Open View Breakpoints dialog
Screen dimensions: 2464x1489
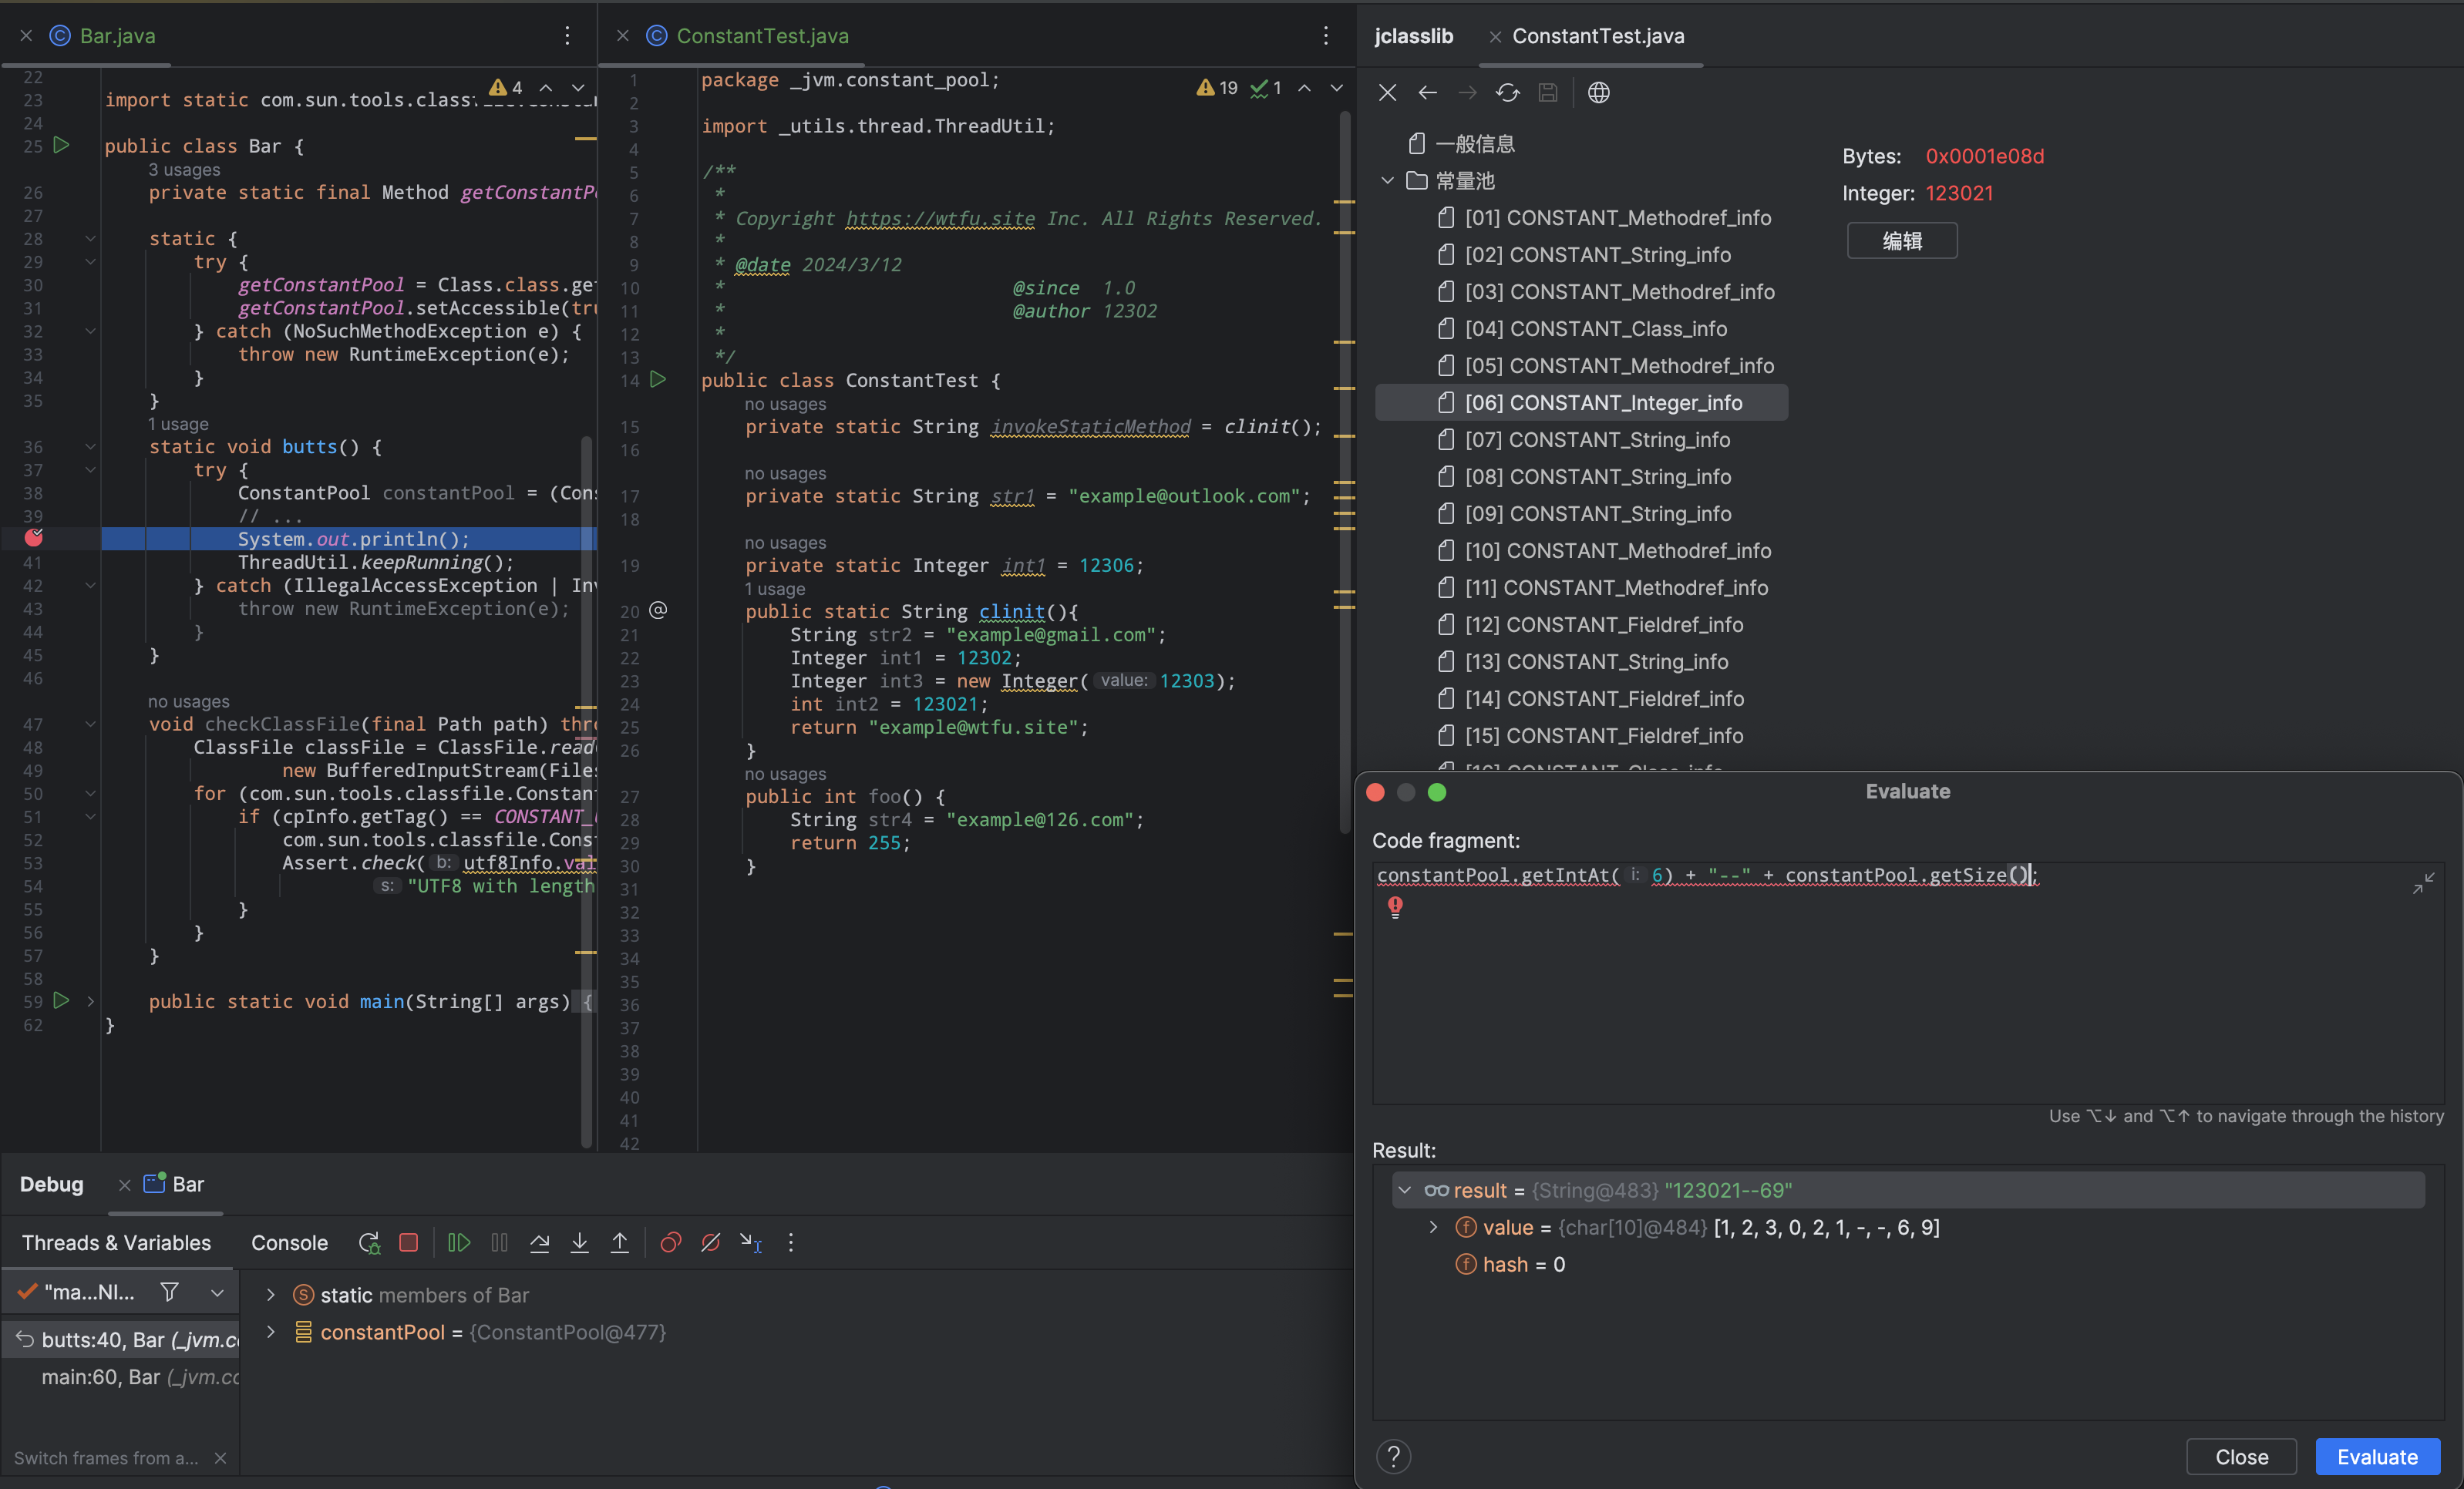[x=670, y=1242]
